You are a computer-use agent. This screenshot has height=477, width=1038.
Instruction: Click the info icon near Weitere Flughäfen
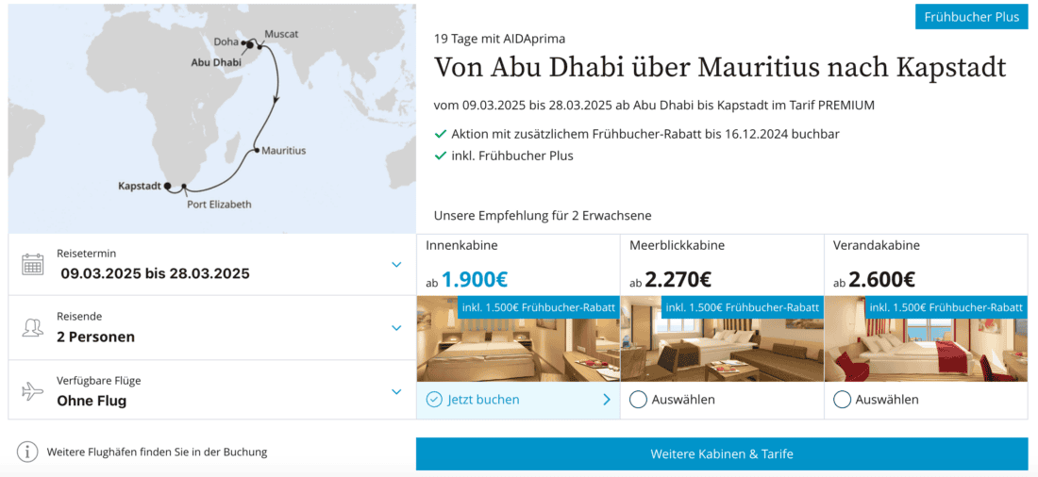[28, 452]
